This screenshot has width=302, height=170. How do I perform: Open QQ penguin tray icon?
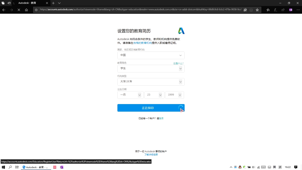click(240, 167)
